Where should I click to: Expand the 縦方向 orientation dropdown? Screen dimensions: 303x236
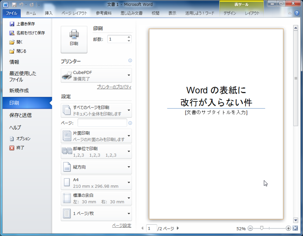(96, 167)
